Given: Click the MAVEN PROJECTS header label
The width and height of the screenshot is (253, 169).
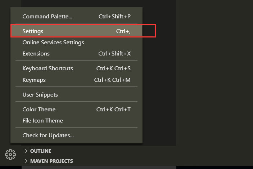Looking at the screenshot, I should [51, 161].
